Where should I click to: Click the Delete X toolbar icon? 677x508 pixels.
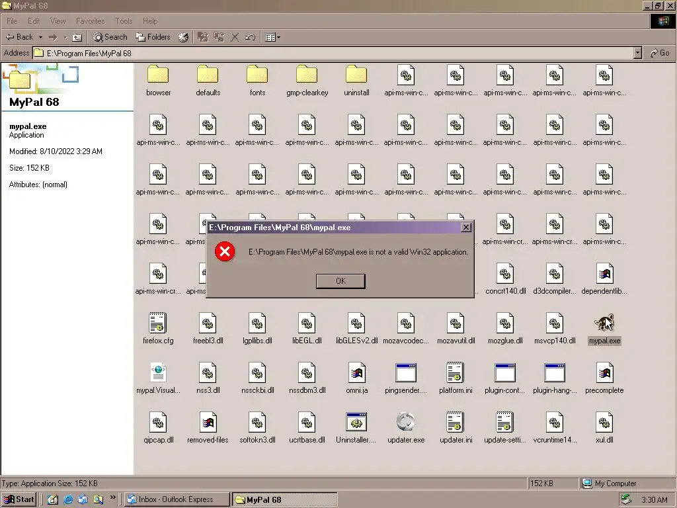point(235,37)
